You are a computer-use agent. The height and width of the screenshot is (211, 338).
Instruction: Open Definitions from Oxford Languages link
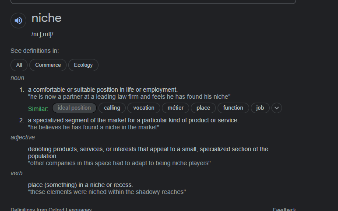51,209
